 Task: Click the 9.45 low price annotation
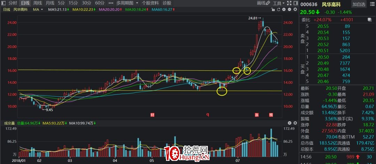coord(48,110)
